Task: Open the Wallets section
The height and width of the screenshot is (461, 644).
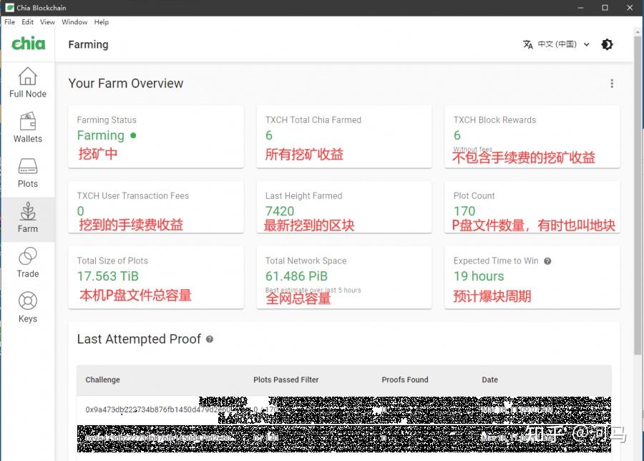Action: [27, 127]
